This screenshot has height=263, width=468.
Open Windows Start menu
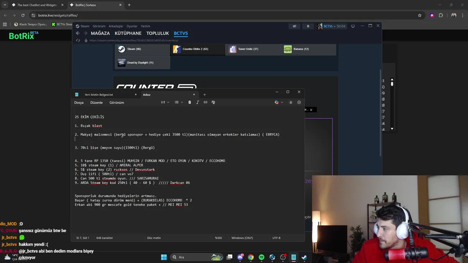tap(164, 257)
